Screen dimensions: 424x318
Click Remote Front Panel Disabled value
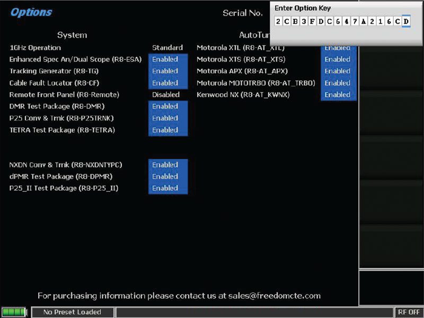pos(166,95)
